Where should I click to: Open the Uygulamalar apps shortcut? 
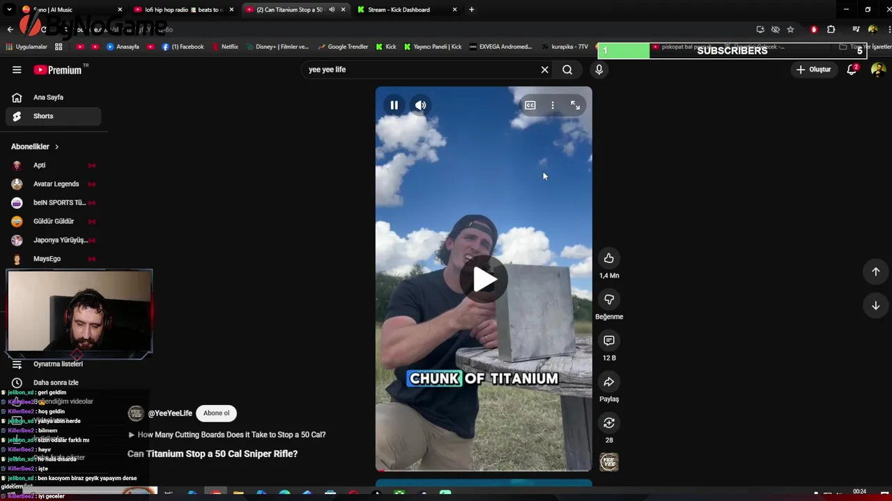[26, 47]
